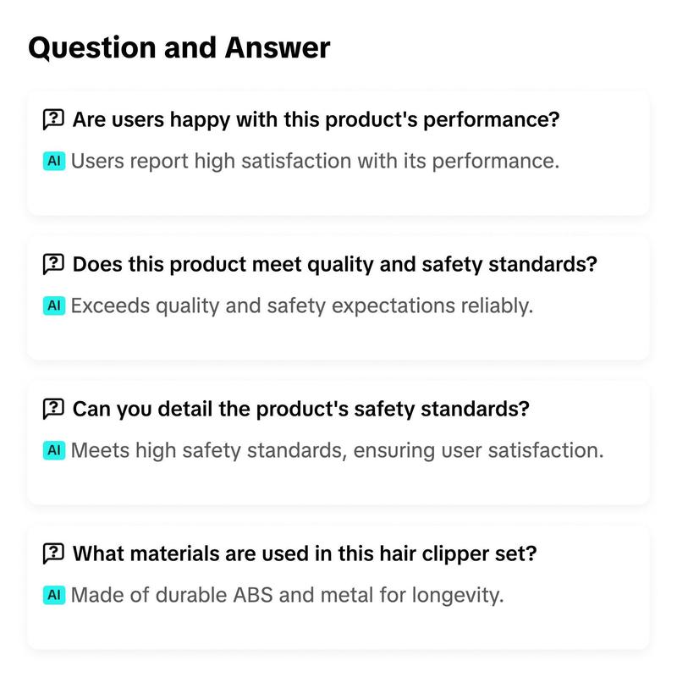Screen dimensions: 677x677
Task: Select answer 'Meets high safety standards' text
Action: pos(337,450)
